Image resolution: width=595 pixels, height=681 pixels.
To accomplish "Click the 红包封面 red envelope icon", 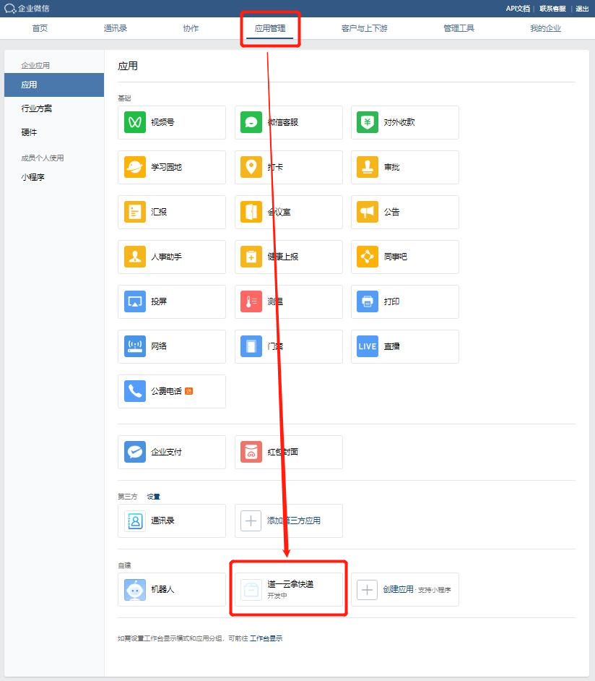I will (x=251, y=452).
